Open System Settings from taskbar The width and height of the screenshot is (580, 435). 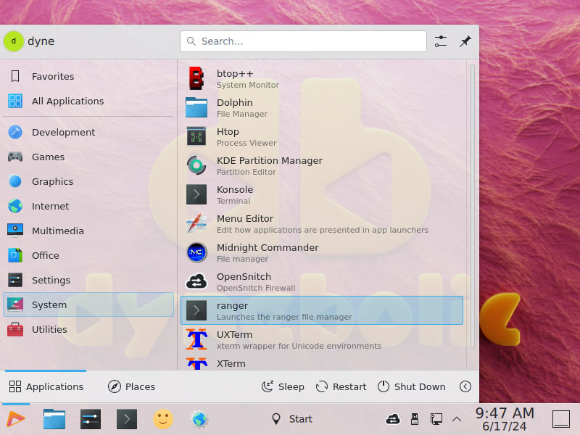(90, 419)
